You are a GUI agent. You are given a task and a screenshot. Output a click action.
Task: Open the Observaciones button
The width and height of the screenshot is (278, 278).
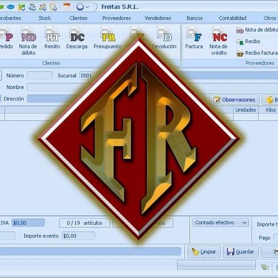(234, 100)
